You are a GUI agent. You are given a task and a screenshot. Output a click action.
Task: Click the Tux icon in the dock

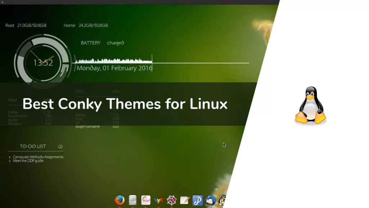click(x=222, y=200)
